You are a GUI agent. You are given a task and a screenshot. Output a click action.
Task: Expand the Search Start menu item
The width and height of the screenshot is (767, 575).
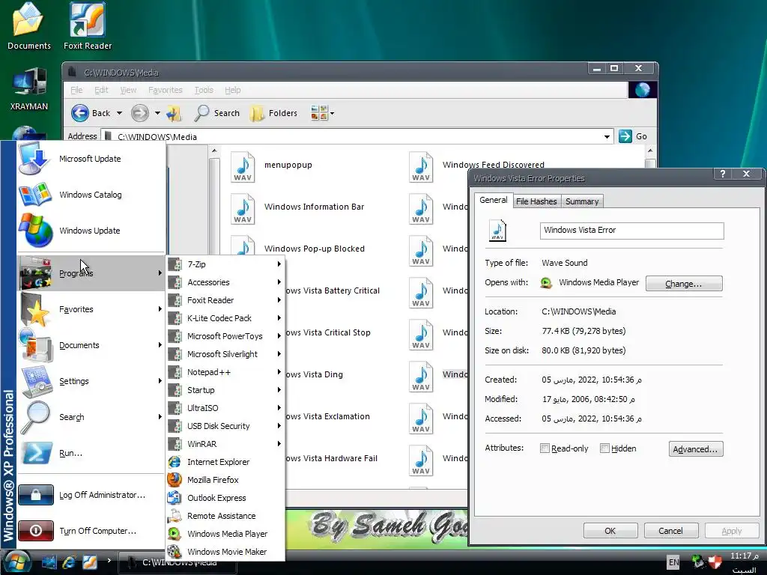coord(91,417)
